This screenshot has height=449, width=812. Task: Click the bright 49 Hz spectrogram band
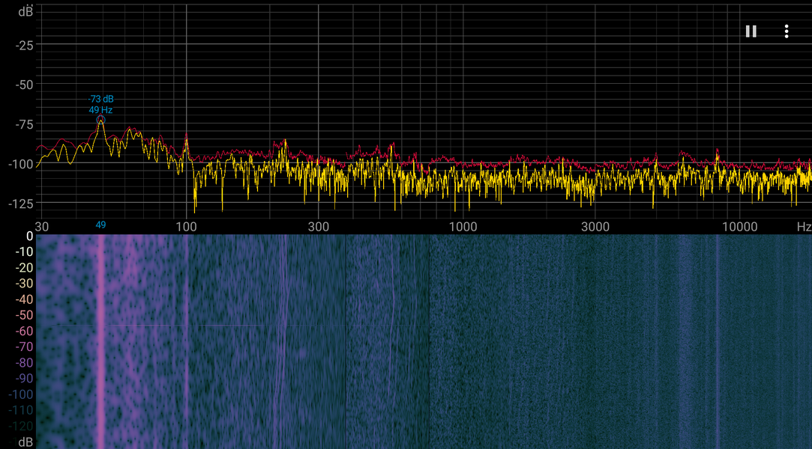tap(100, 341)
